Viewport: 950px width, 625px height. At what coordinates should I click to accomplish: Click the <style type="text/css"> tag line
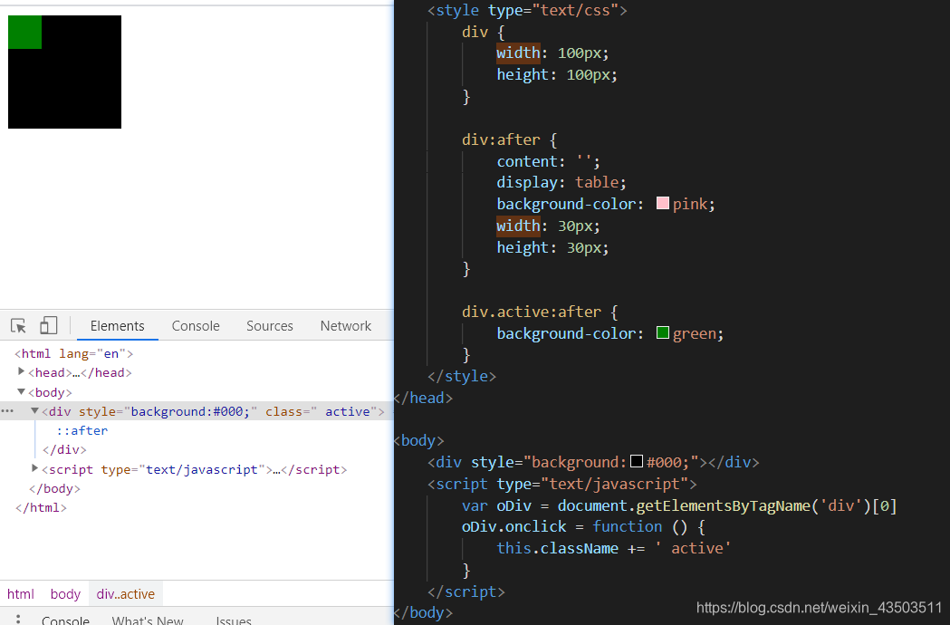527,10
